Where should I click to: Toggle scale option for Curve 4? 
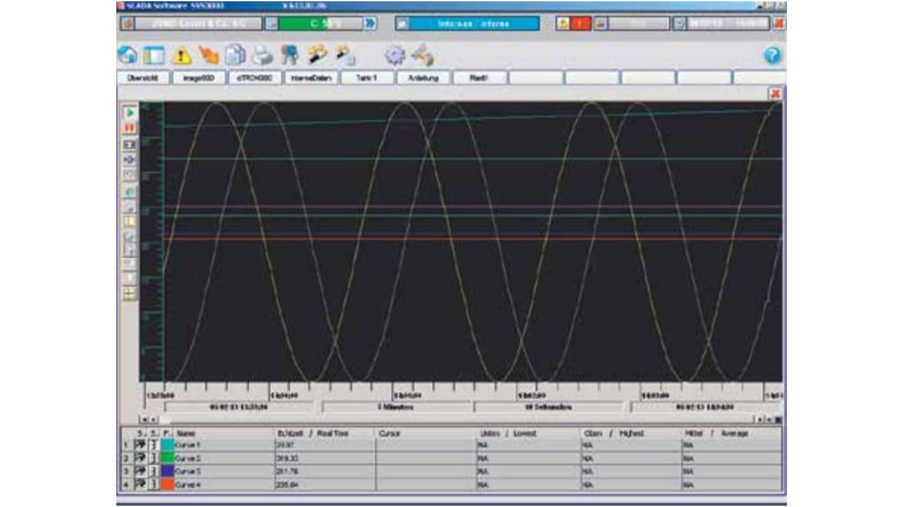click(x=154, y=485)
